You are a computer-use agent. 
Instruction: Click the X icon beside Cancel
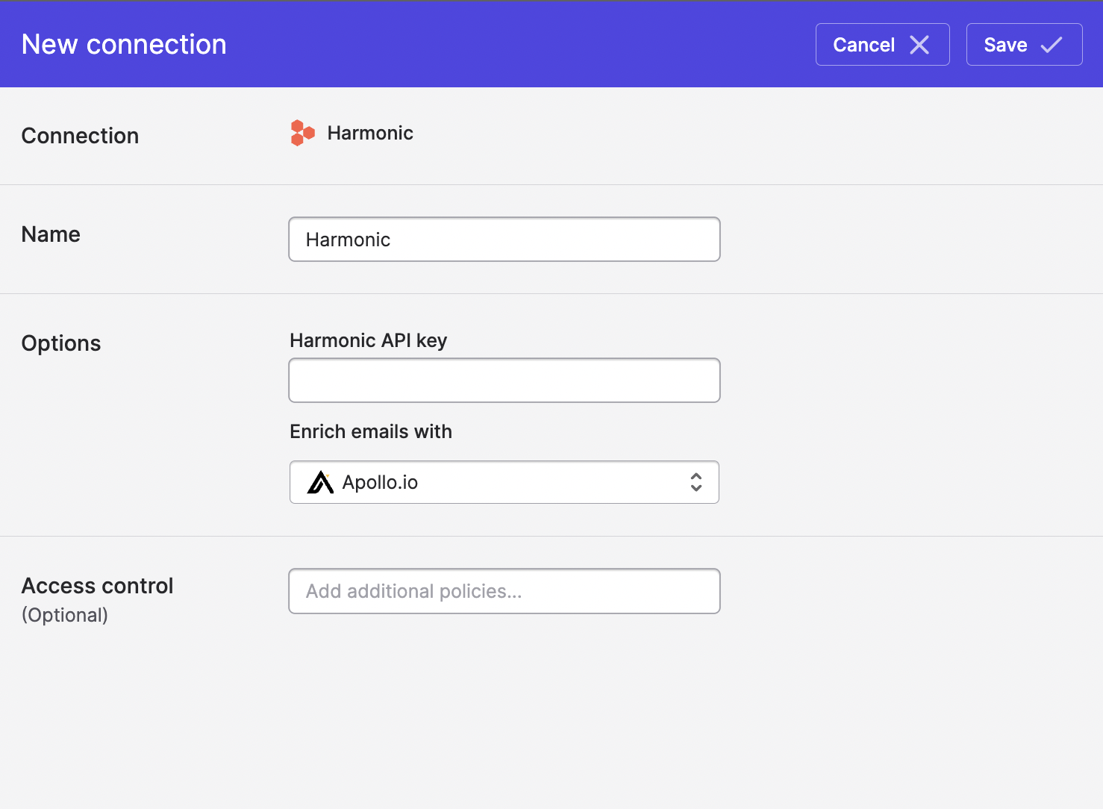(919, 45)
